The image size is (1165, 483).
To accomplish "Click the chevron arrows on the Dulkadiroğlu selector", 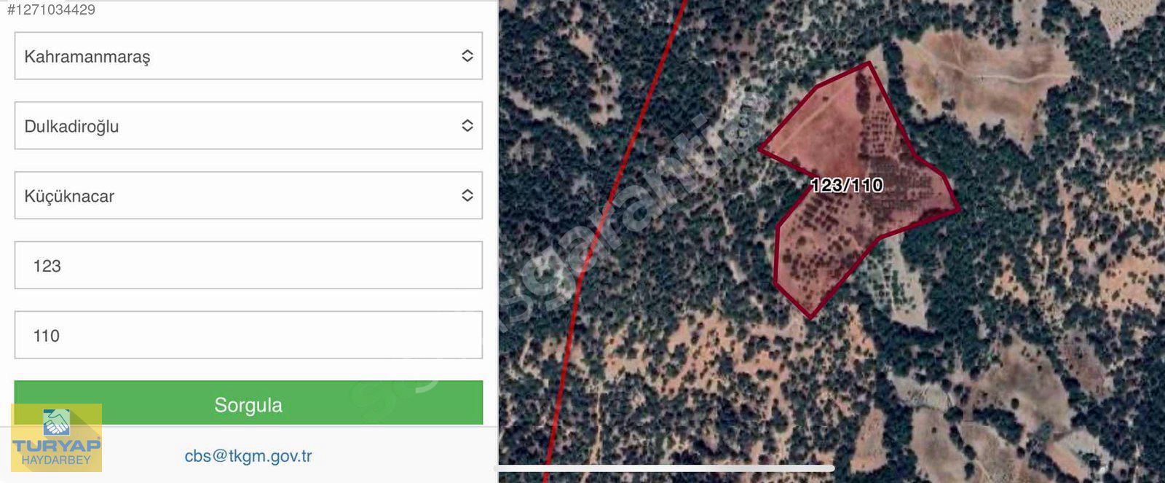I will (467, 126).
